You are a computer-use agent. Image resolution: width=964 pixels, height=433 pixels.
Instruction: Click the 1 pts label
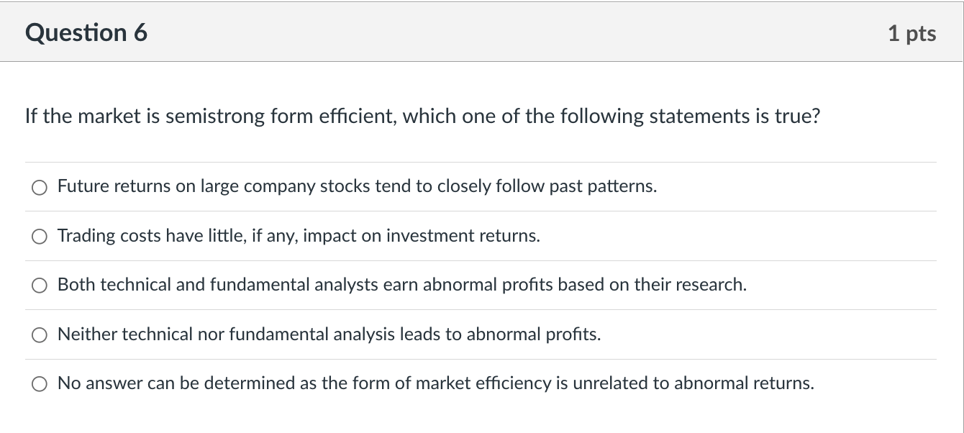pos(912,32)
